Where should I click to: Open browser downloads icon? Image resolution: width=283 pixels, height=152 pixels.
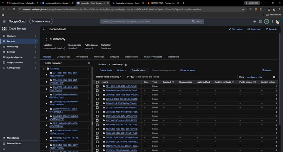[x=269, y=9]
